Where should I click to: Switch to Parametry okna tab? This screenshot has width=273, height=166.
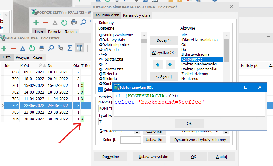136,15
